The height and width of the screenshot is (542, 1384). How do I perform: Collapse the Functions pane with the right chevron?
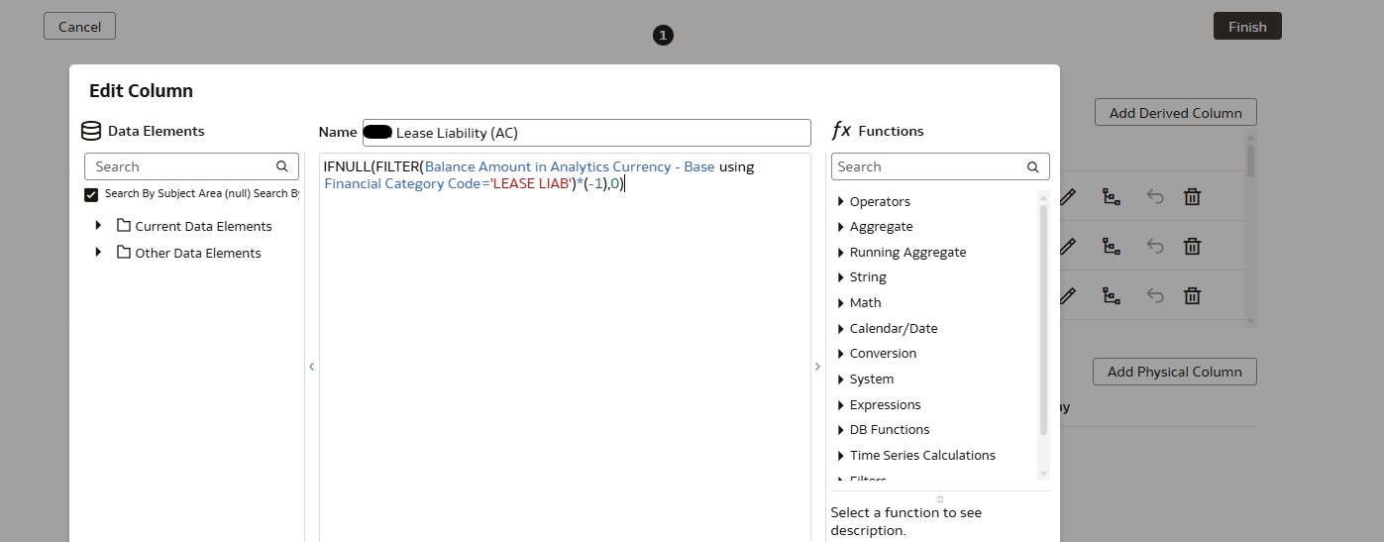pos(817,367)
